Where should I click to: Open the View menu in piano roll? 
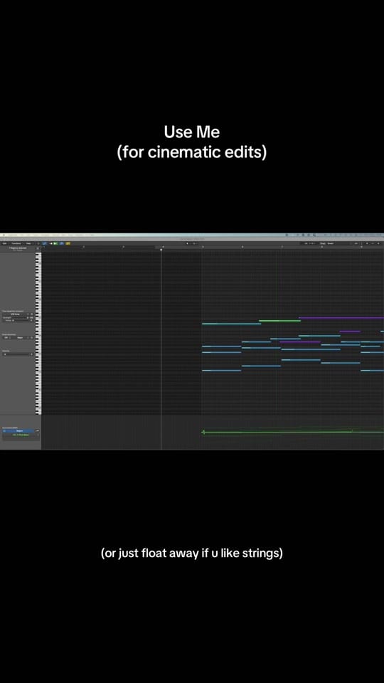28,243
